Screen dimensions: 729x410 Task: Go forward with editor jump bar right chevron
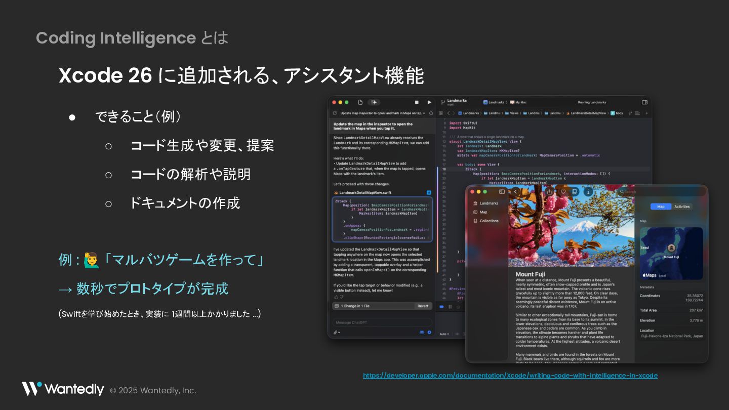pyautogui.click(x=454, y=113)
